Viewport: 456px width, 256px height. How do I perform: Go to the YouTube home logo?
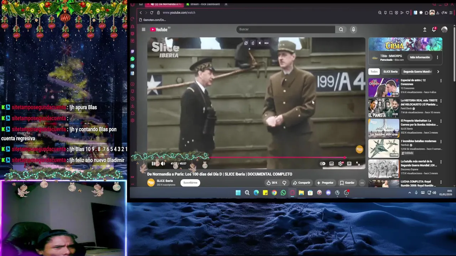[x=159, y=30]
